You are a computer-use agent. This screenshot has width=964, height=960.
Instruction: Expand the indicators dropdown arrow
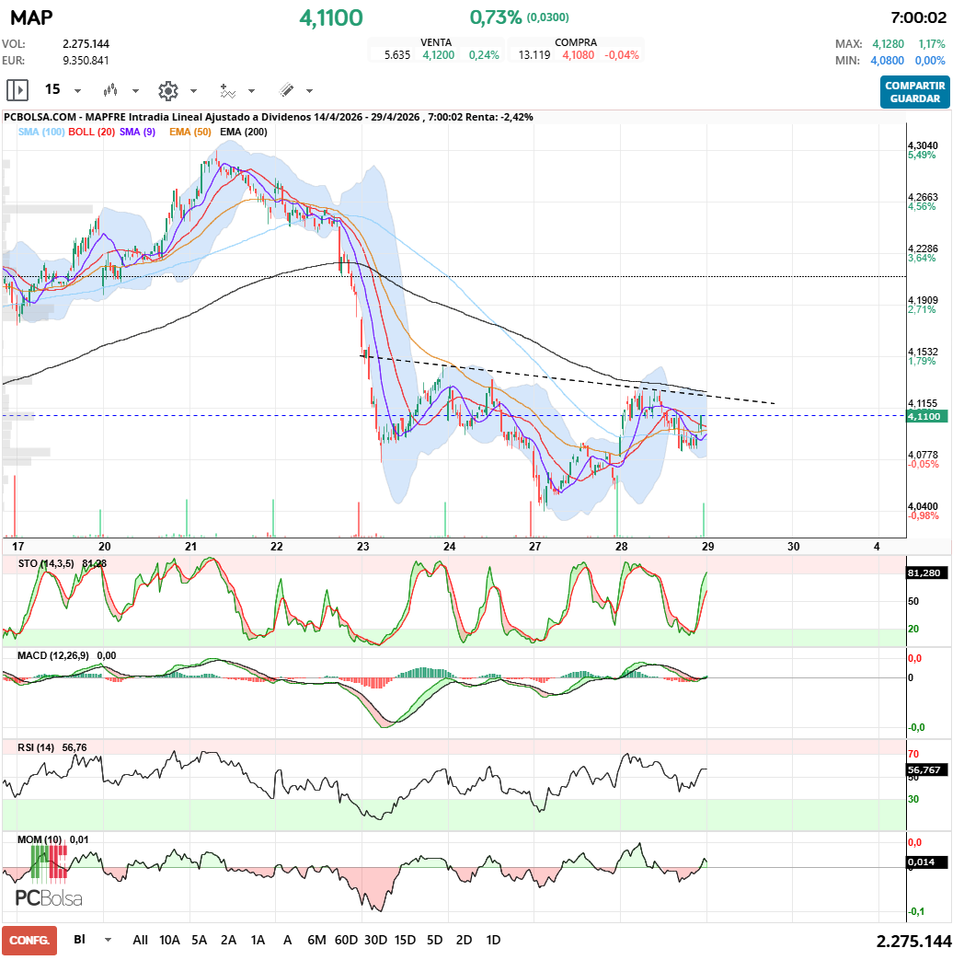point(251,91)
